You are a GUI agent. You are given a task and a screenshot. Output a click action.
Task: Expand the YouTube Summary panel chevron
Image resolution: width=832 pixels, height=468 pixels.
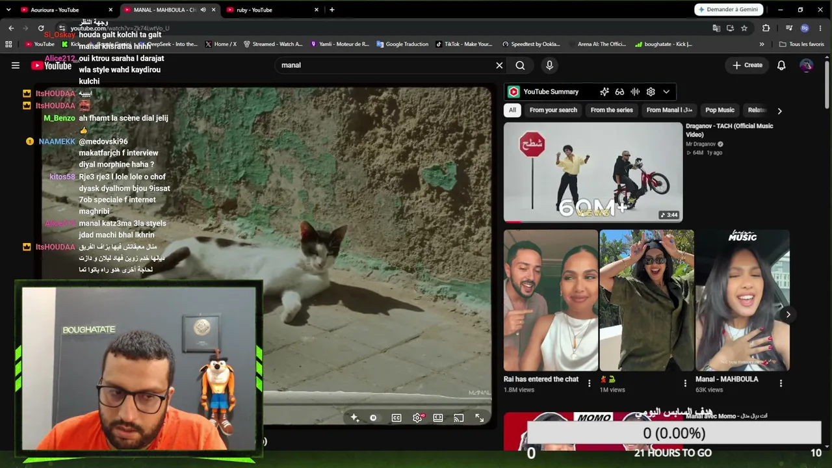click(666, 92)
